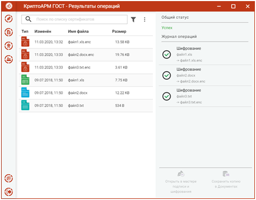The width and height of the screenshot is (256, 200).
Task: Click the green xls icon of файл1.xls
Action: [x=25, y=80]
